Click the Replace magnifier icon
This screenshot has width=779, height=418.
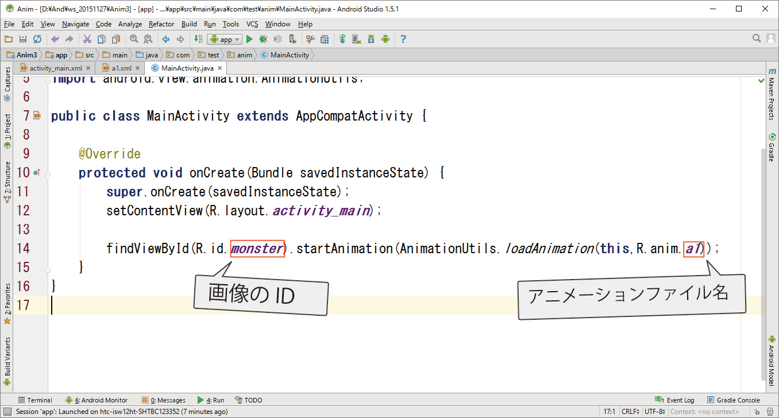pos(148,39)
